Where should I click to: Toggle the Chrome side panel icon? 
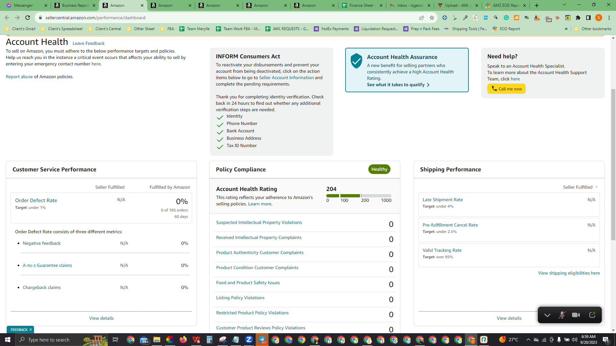tap(588, 18)
